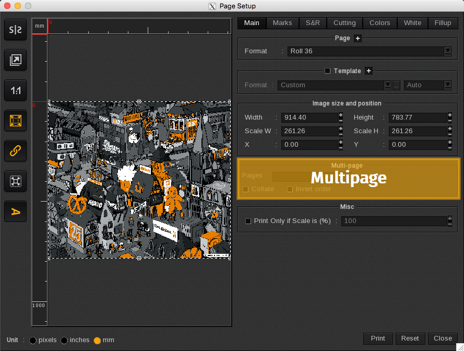The height and width of the screenshot is (351, 464).
Task: Click the plus icon next to Template
Action: coord(368,71)
